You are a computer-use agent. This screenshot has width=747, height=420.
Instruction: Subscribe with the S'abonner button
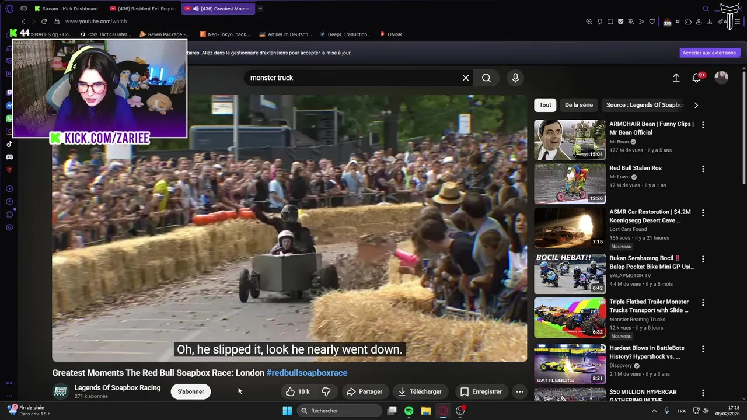(191, 391)
